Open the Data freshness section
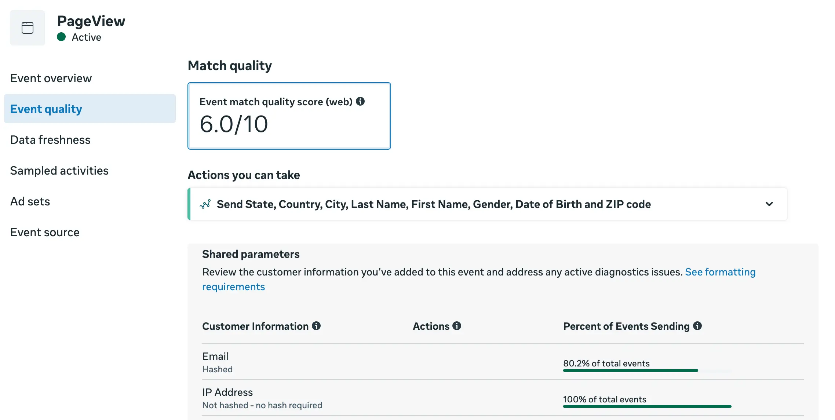835x420 pixels. (x=51, y=140)
